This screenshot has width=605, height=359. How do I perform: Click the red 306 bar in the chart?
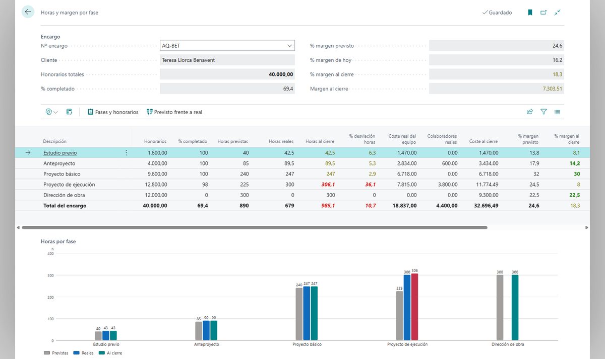(414, 307)
